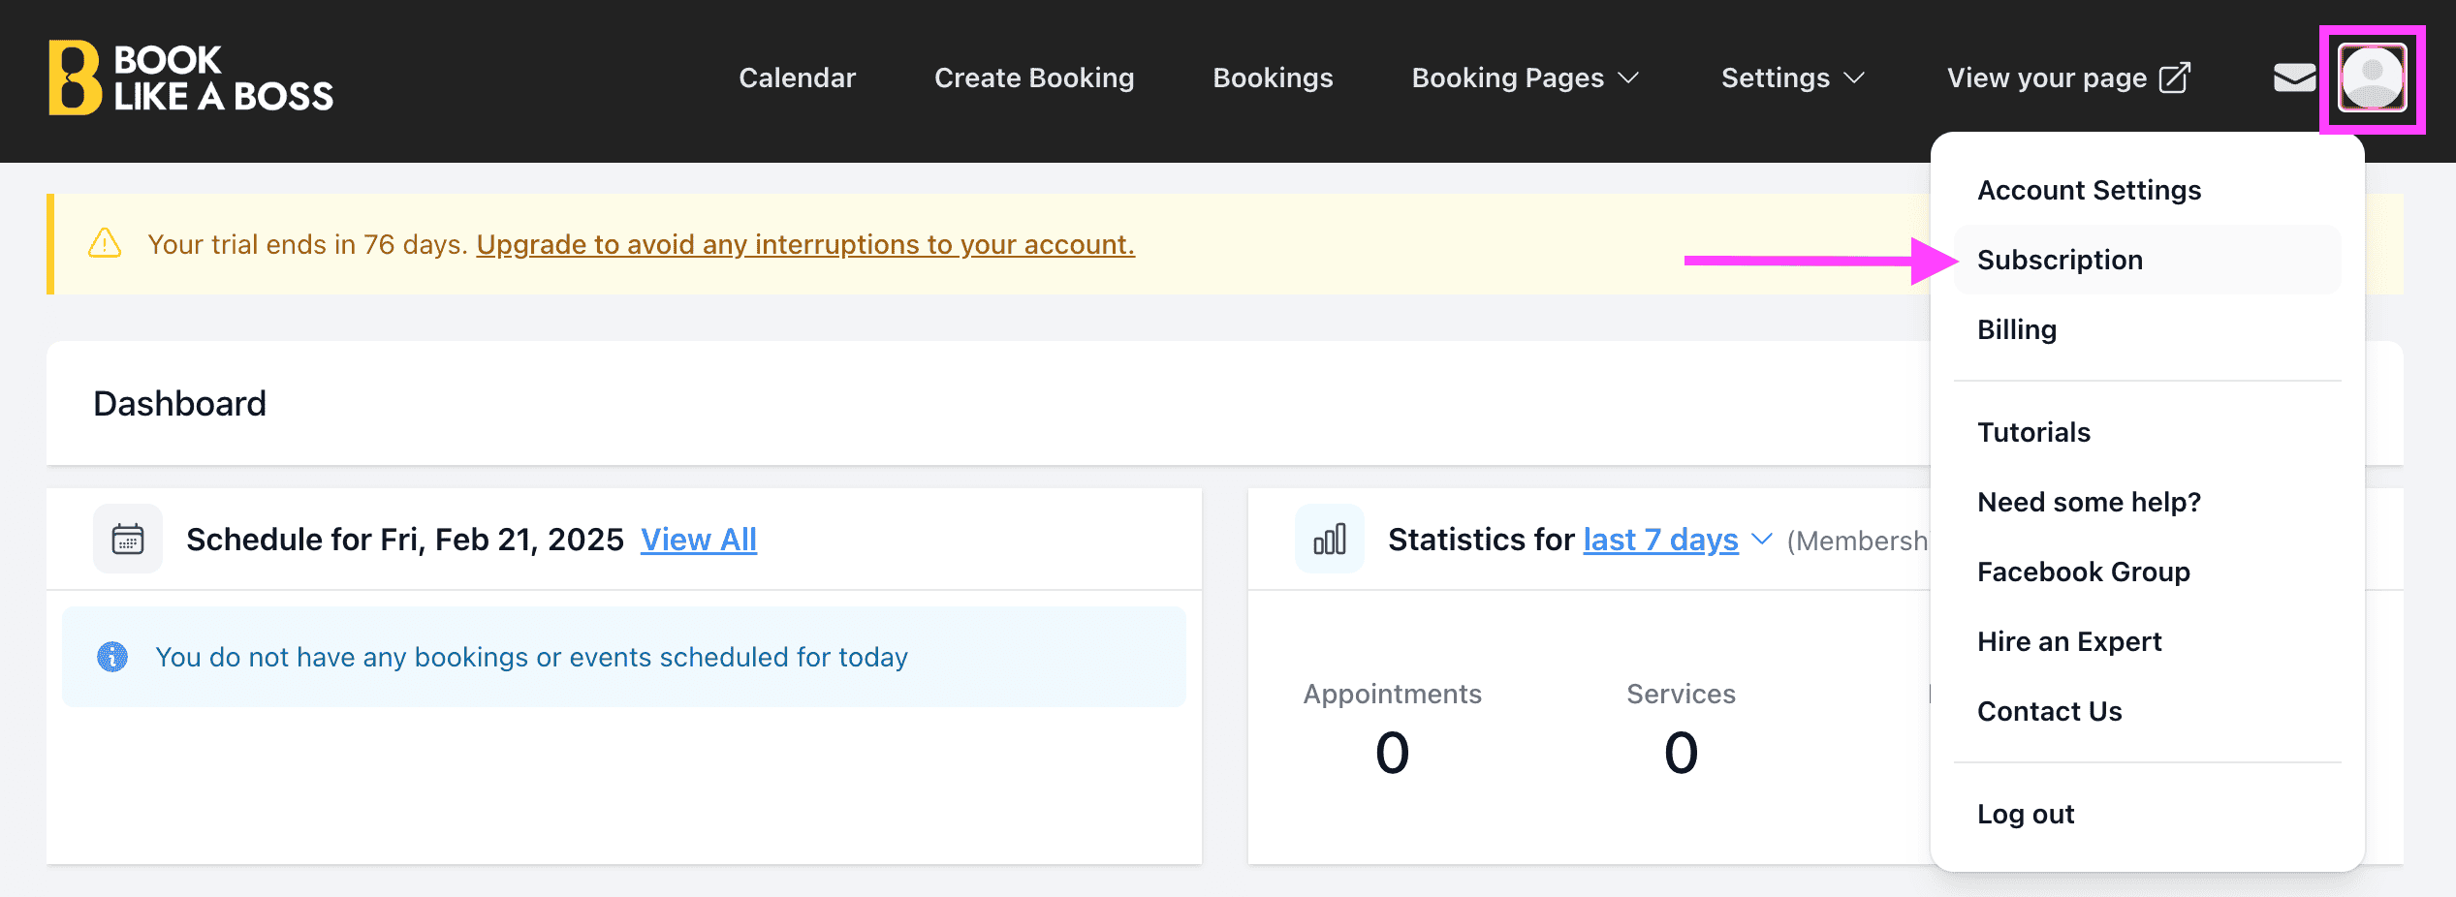
Task: Click the Book Like A Boss logo
Action: [x=191, y=77]
